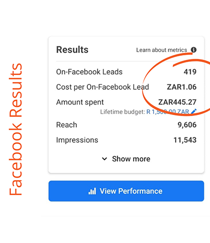Click the Lifetime budget label text
Viewport: 210px width, 243px height.
coord(123,112)
